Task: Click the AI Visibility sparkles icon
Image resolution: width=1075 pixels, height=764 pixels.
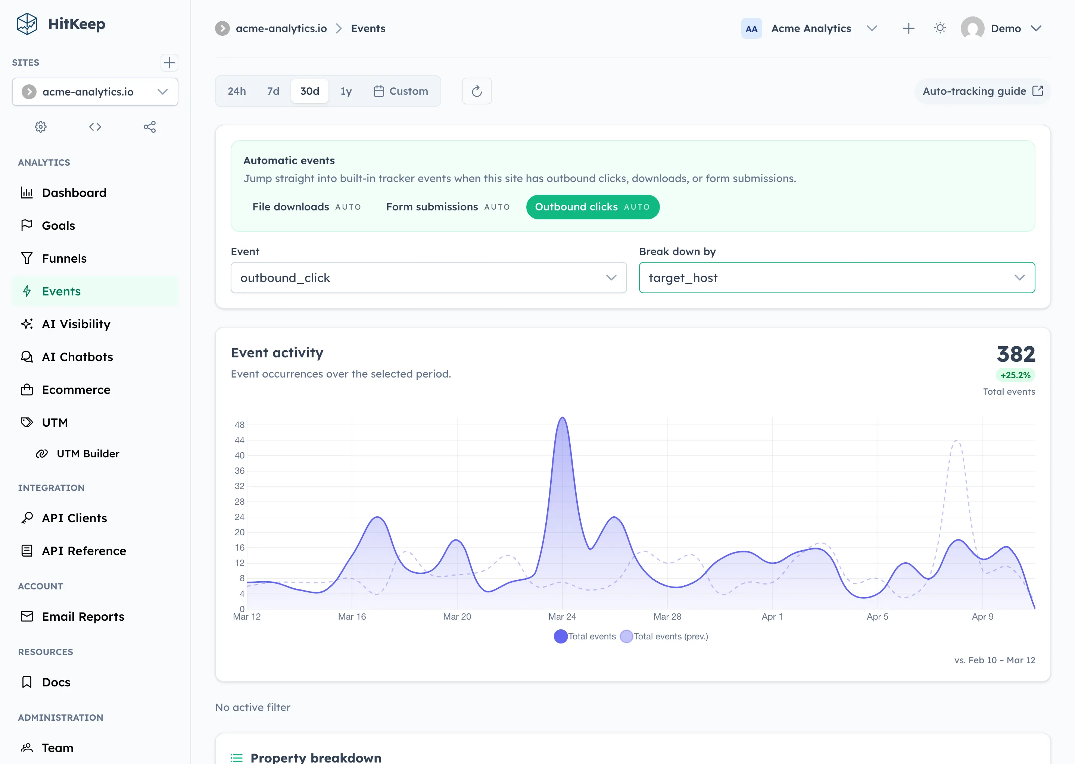Action: 27,324
